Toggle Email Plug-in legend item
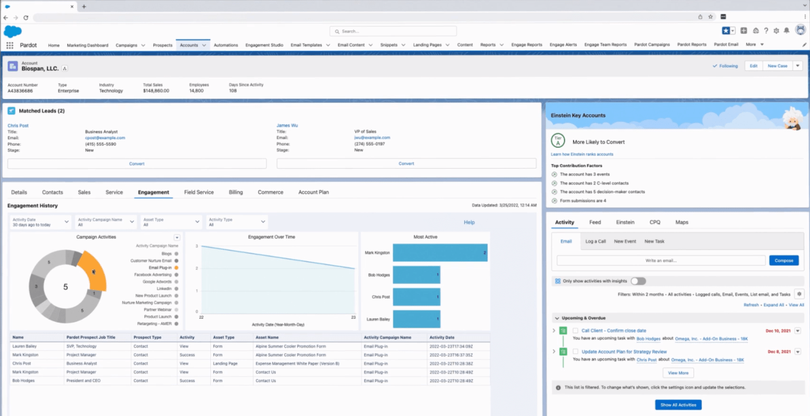Viewport: 810px width, 416px height. pyautogui.click(x=164, y=268)
